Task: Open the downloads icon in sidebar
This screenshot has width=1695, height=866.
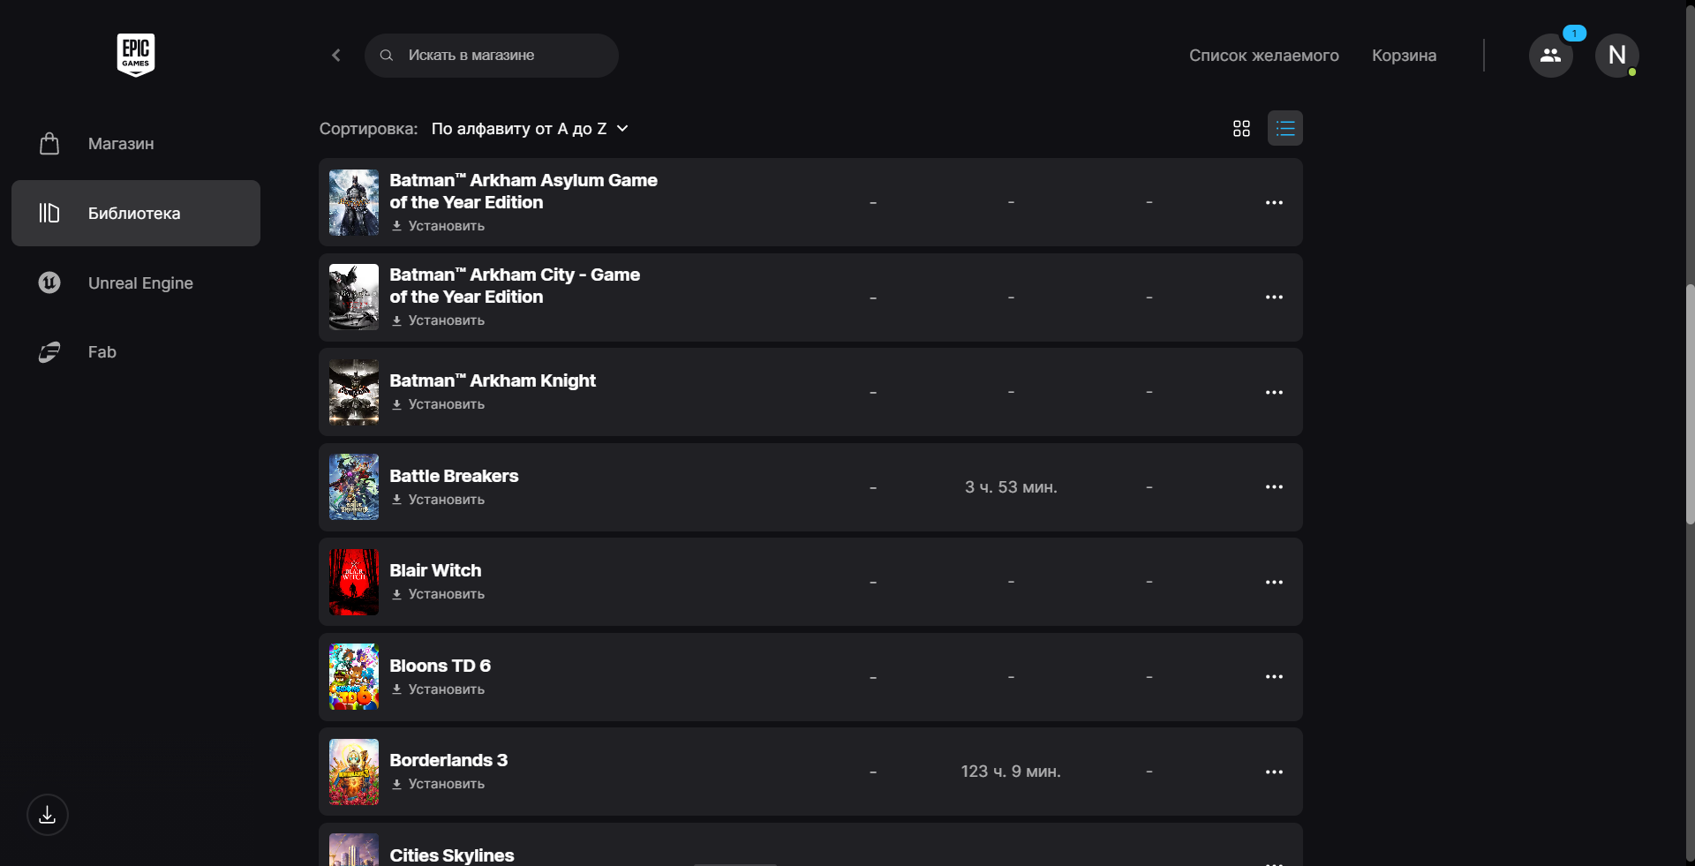Action: coord(48,815)
